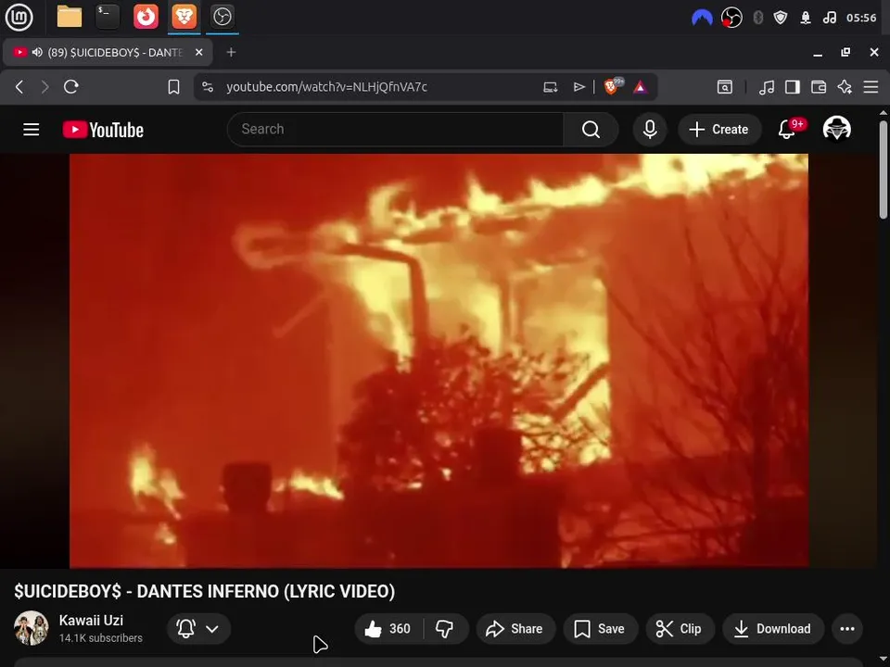
Task: Open the notifications bell in system tray
Action: coord(806,18)
